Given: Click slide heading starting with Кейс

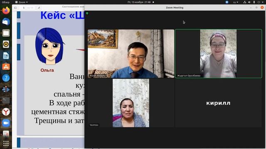Looking at the screenshot, I should pyautogui.click(x=62, y=15).
